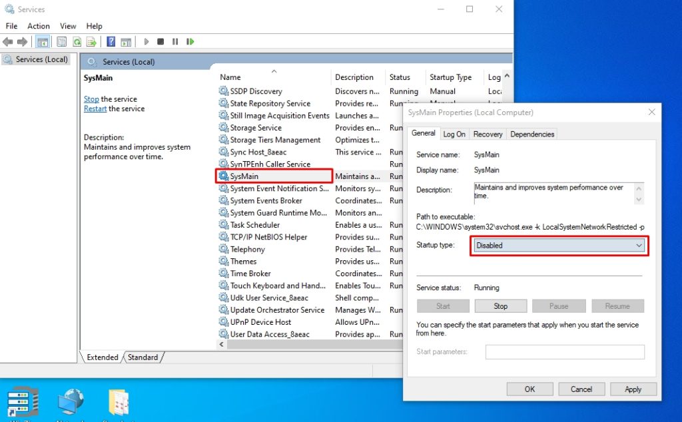The height and width of the screenshot is (422, 682).
Task: Sort services by Name column header
Action: click(x=274, y=77)
